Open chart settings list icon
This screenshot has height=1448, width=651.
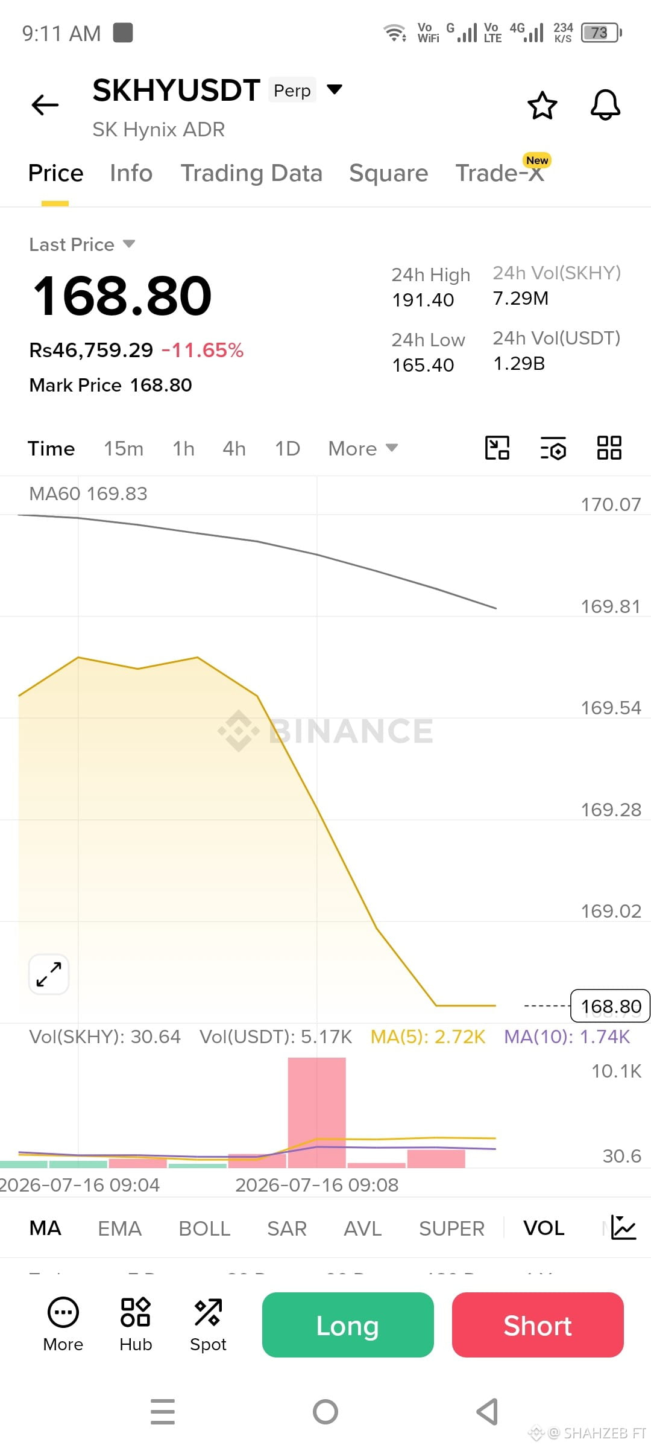tap(553, 448)
